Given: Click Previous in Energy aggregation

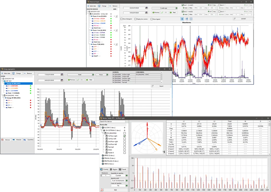Looking at the screenshot, I should pos(71,80).
